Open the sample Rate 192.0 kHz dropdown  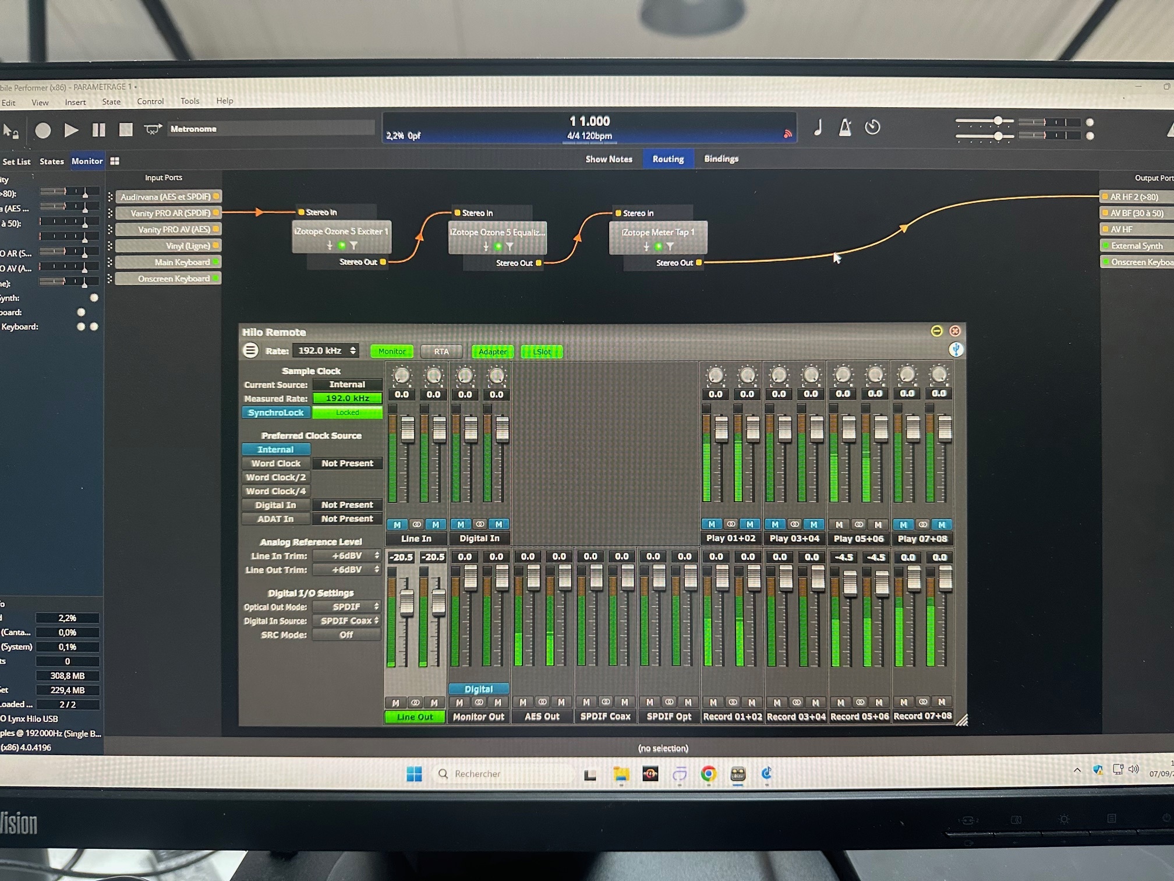click(326, 350)
